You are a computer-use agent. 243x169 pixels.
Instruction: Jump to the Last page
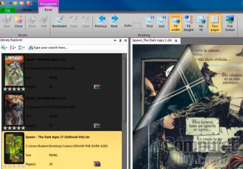162,21
